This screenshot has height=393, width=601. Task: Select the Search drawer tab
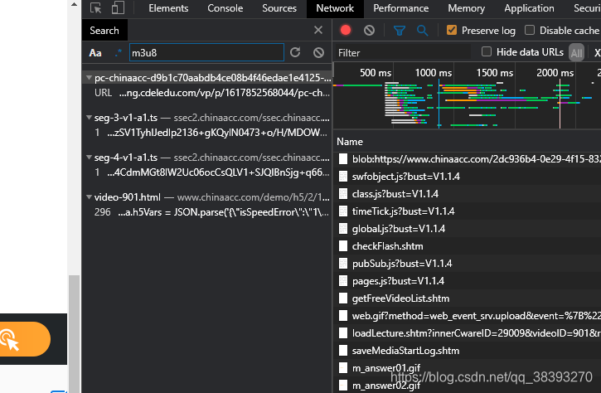[x=104, y=31]
